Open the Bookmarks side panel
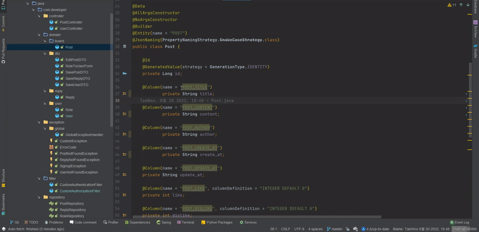 point(3,204)
